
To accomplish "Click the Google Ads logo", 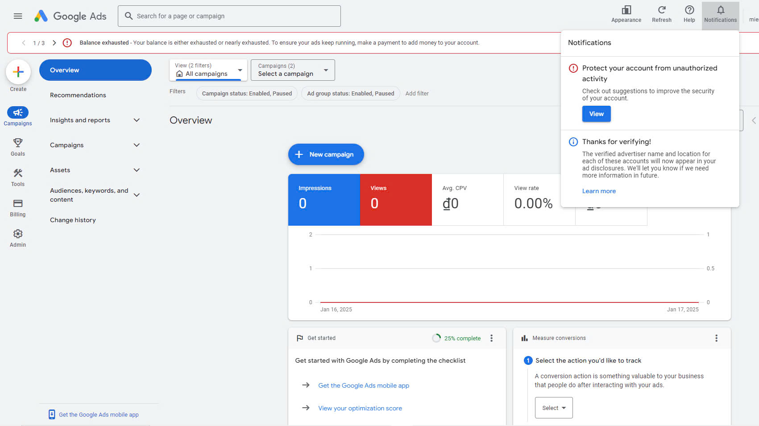I will click(71, 16).
